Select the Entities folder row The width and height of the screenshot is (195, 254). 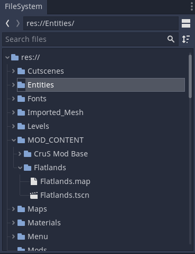click(101, 85)
